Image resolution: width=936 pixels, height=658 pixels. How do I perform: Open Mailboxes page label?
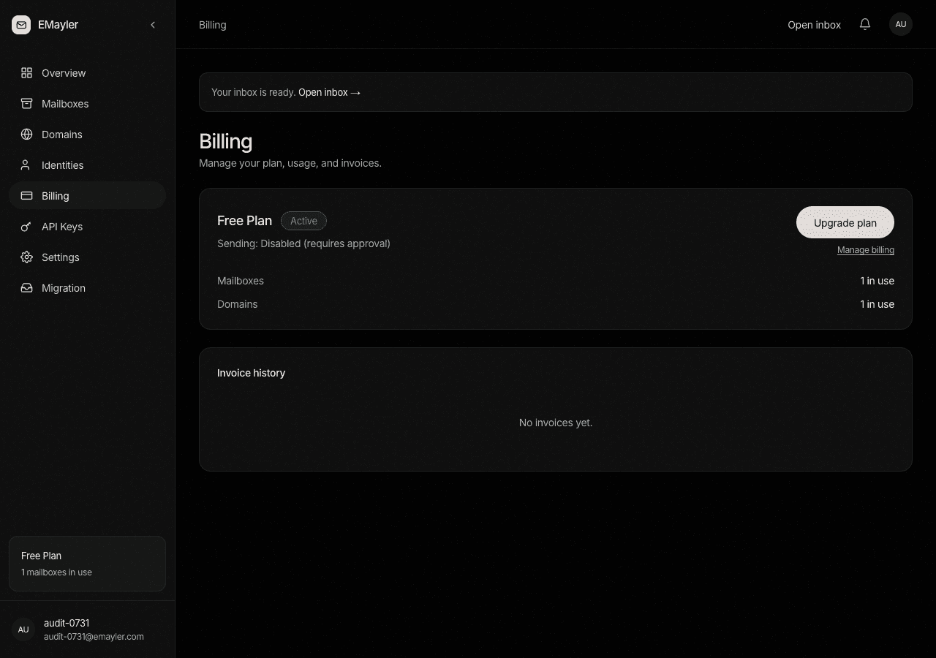65,104
